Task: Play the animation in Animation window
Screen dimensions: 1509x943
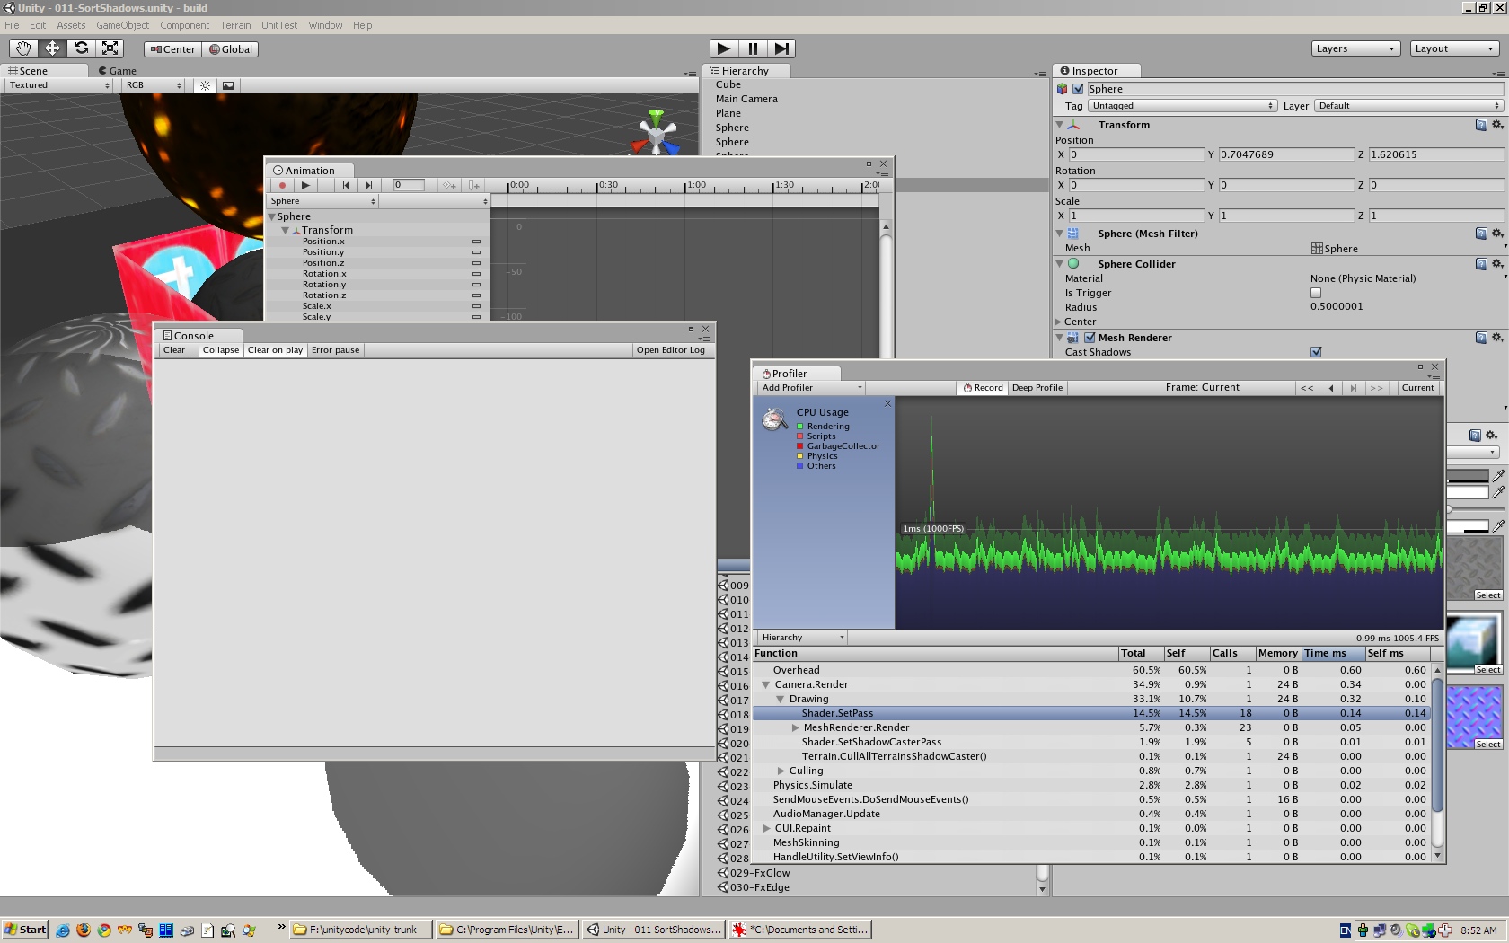Action: coord(305,185)
